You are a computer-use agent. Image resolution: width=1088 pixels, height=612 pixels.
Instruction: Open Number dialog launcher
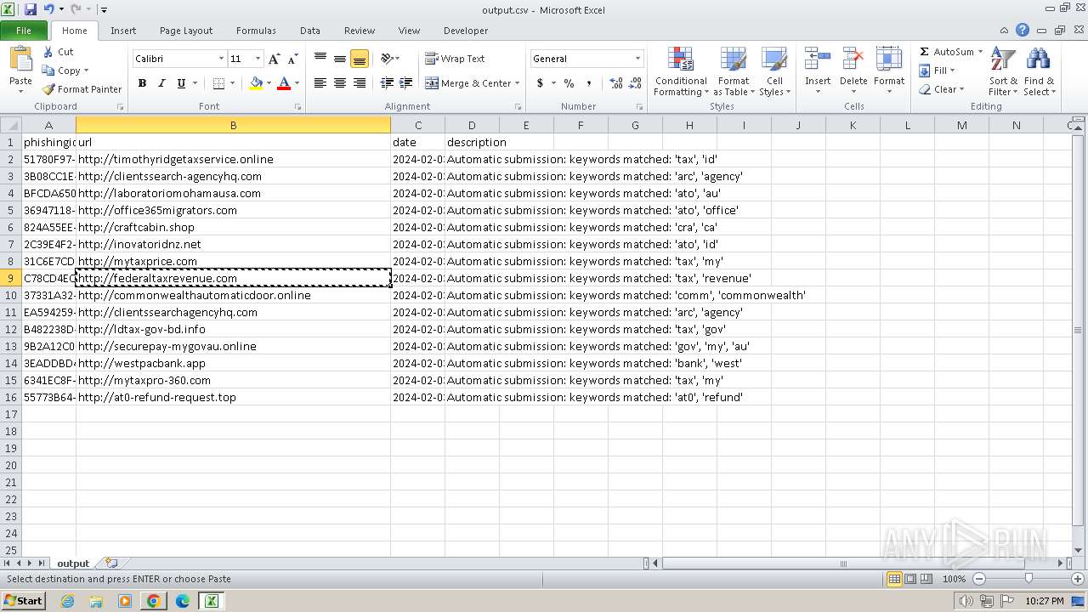(x=639, y=107)
